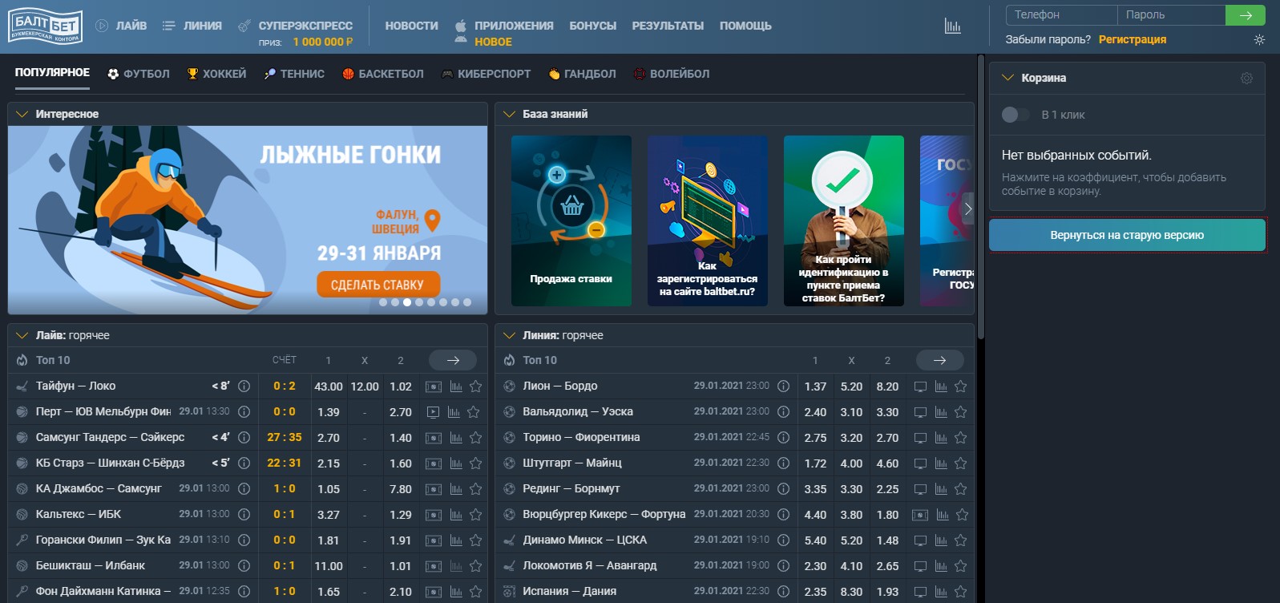Image resolution: width=1280 pixels, height=603 pixels.
Task: Open info for Кальтекс – ИБК
Action: 244,515
